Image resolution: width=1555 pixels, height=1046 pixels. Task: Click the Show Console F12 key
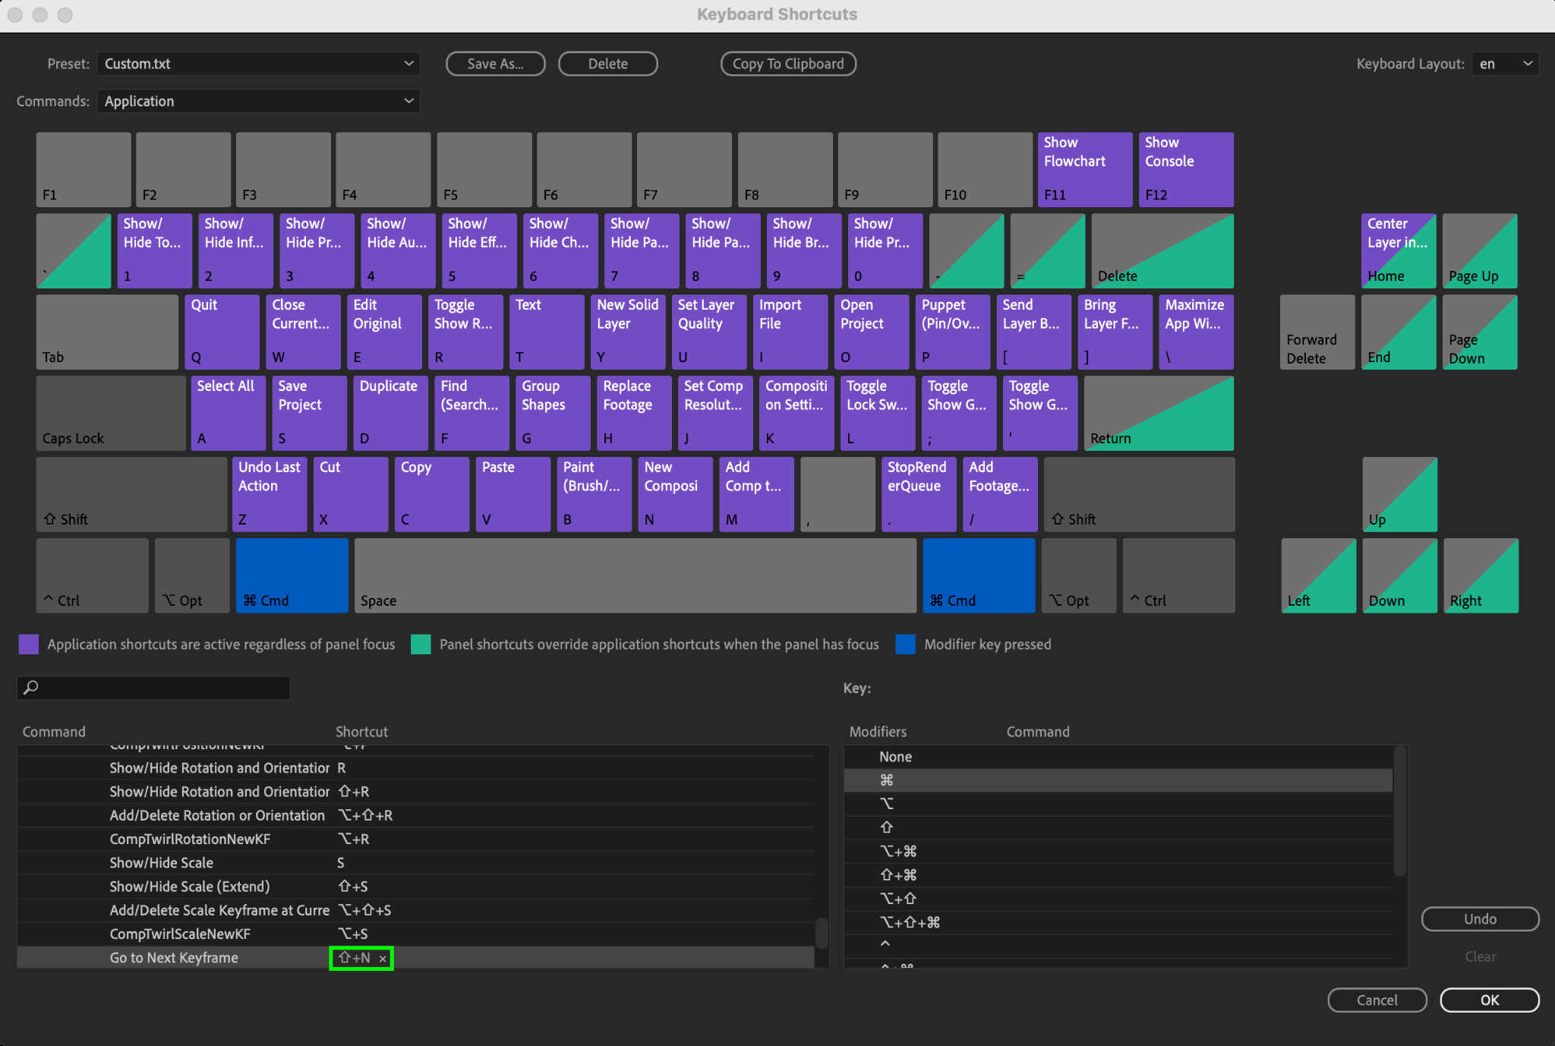click(1185, 169)
